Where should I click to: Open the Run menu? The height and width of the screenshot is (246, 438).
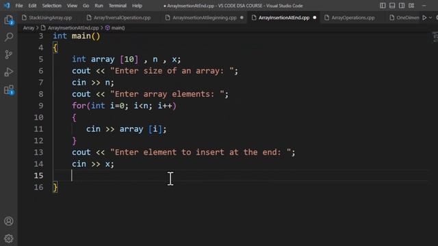99,5
